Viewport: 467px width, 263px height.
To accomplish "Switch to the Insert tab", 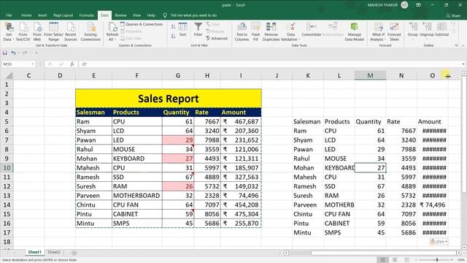I will coord(42,15).
